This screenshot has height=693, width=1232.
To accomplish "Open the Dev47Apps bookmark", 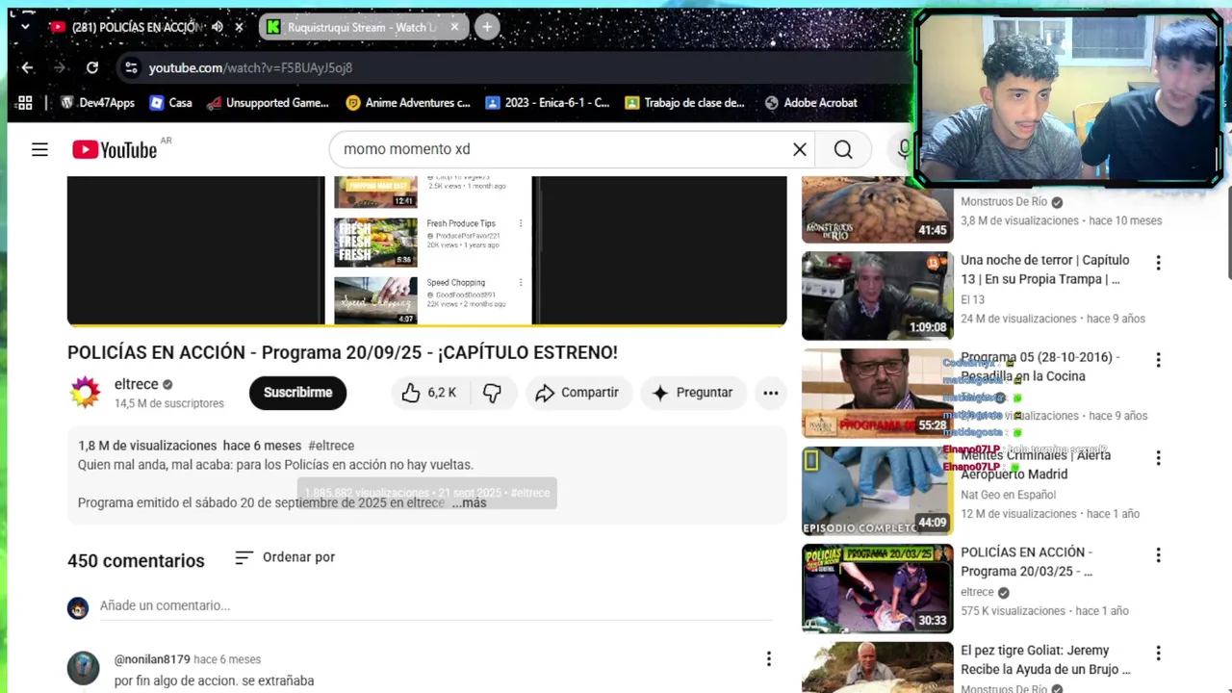I will [97, 103].
